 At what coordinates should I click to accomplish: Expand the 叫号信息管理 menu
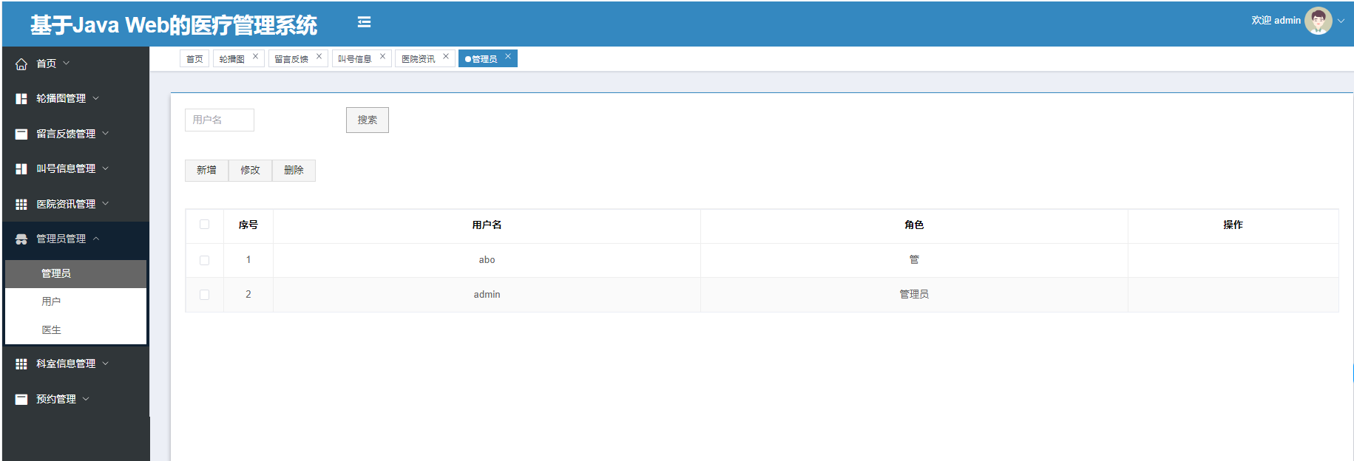click(x=66, y=168)
